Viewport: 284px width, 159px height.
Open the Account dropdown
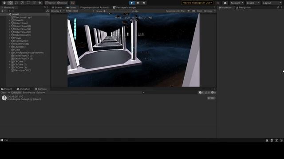pyautogui.click(x=237, y=3)
